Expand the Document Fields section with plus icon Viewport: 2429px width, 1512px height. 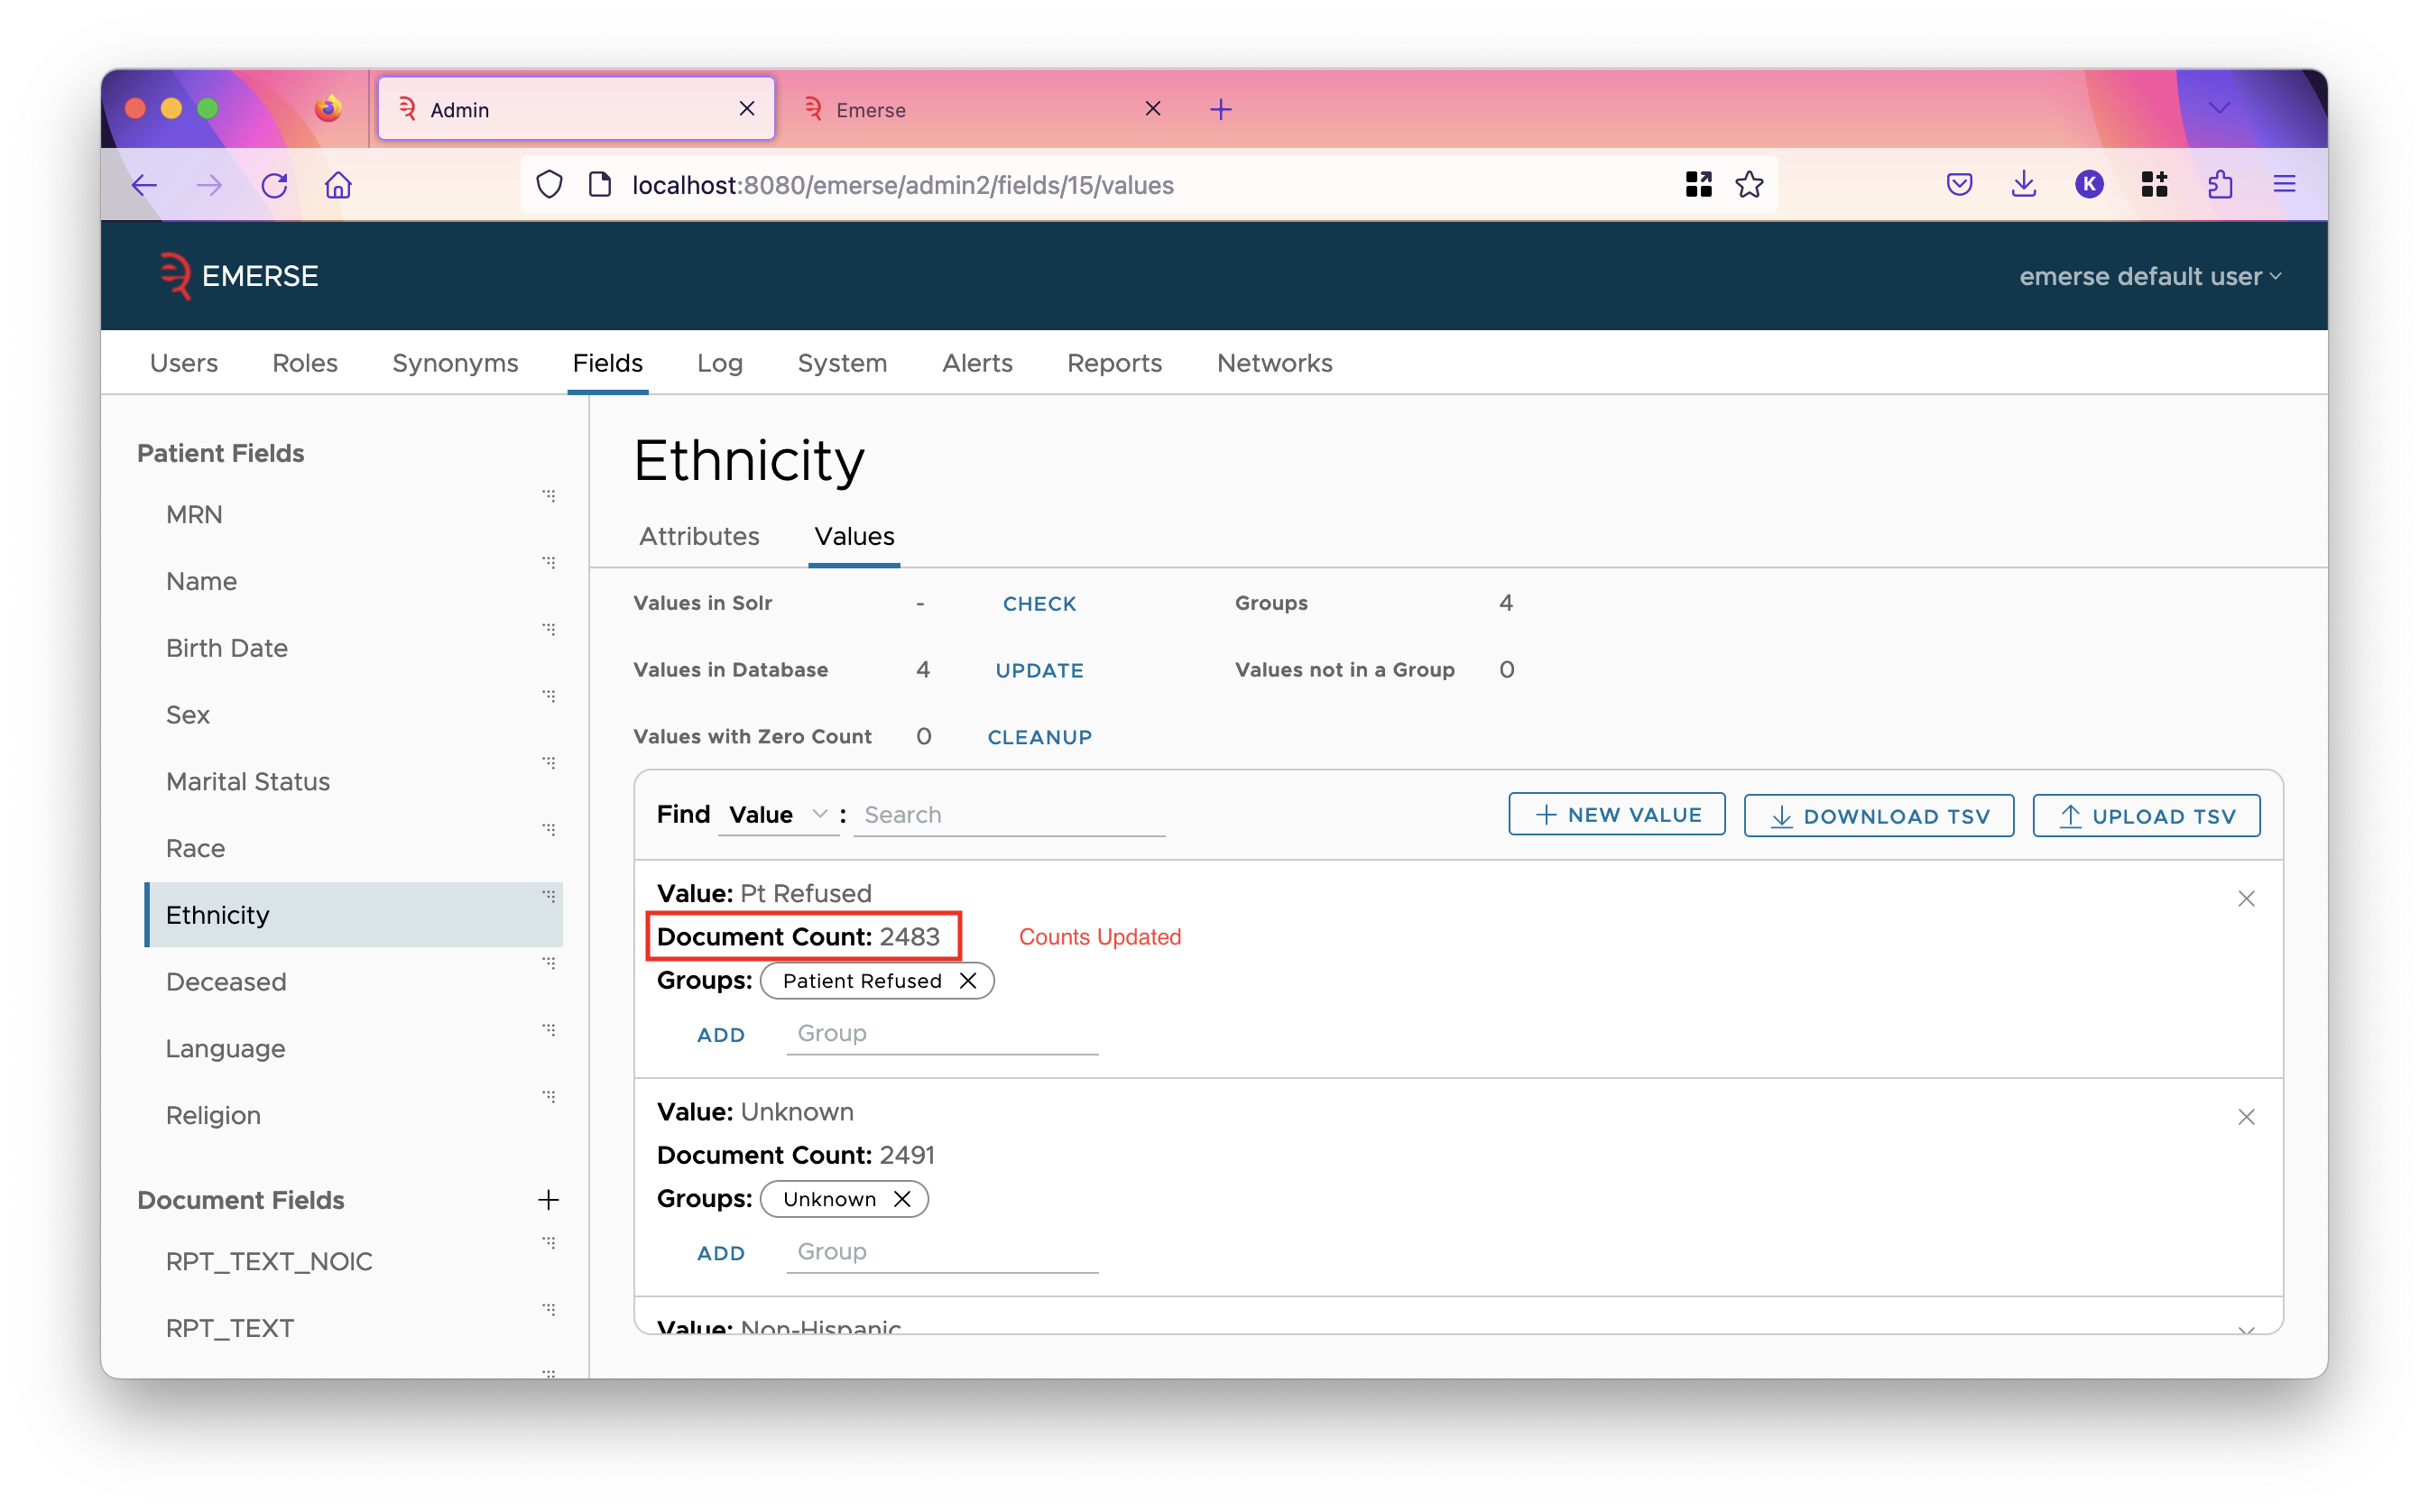point(547,1198)
